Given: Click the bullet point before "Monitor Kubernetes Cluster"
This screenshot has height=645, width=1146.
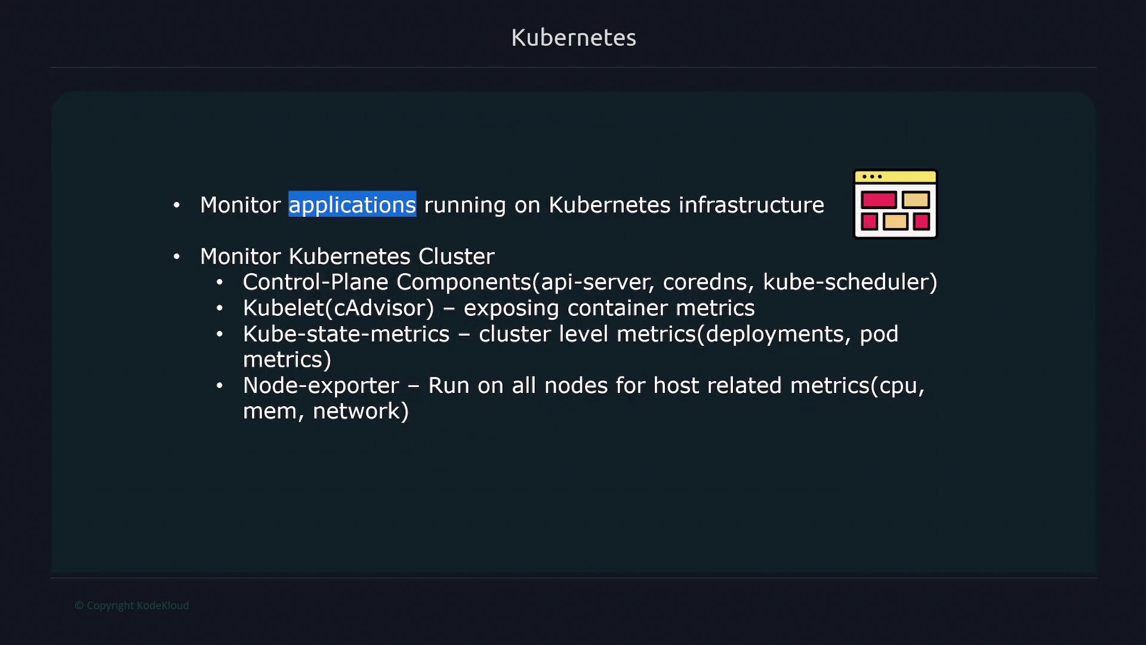Looking at the screenshot, I should 177,257.
